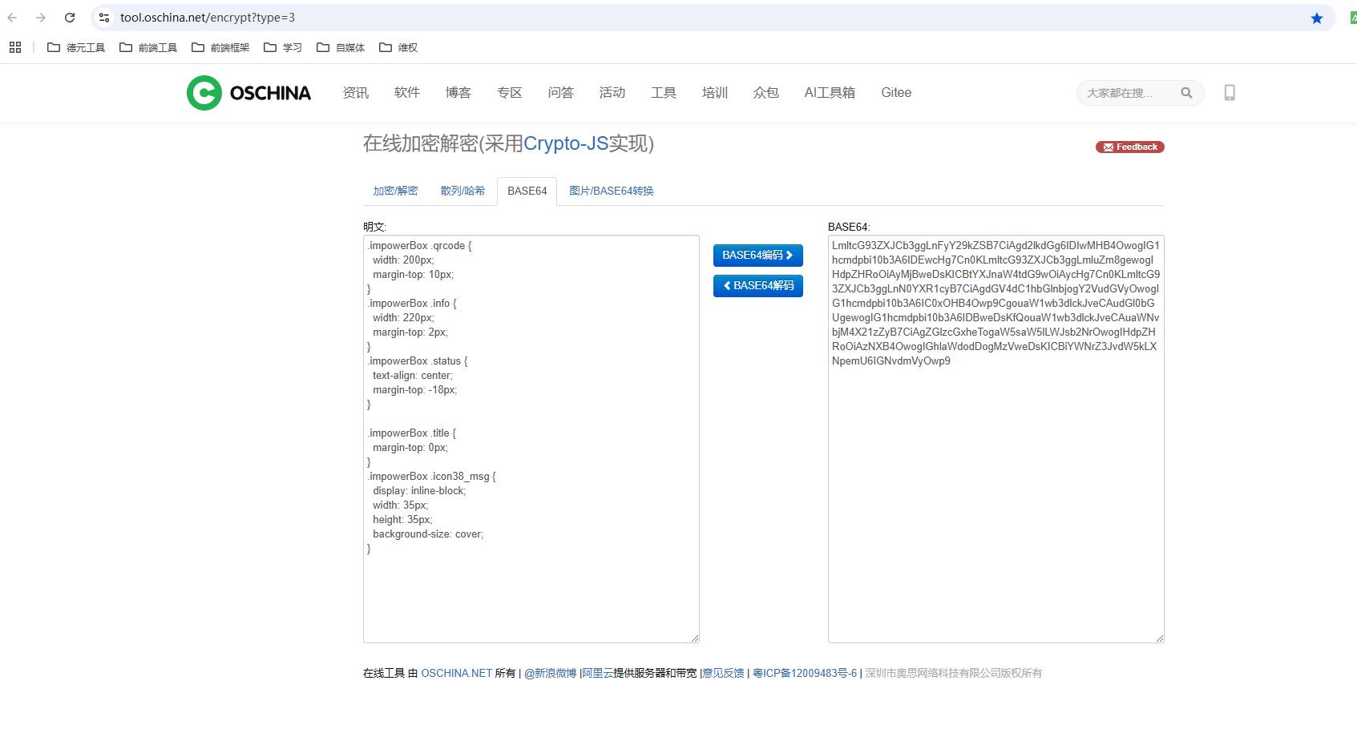This screenshot has height=733, width=1357.
Task: Click the BASE64解码 button
Action: [757, 285]
